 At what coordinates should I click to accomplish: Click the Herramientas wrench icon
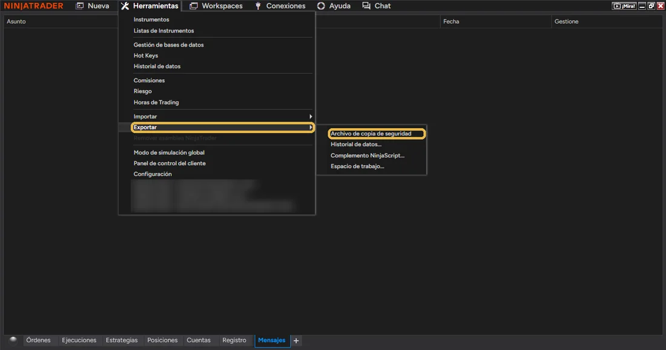tap(125, 6)
